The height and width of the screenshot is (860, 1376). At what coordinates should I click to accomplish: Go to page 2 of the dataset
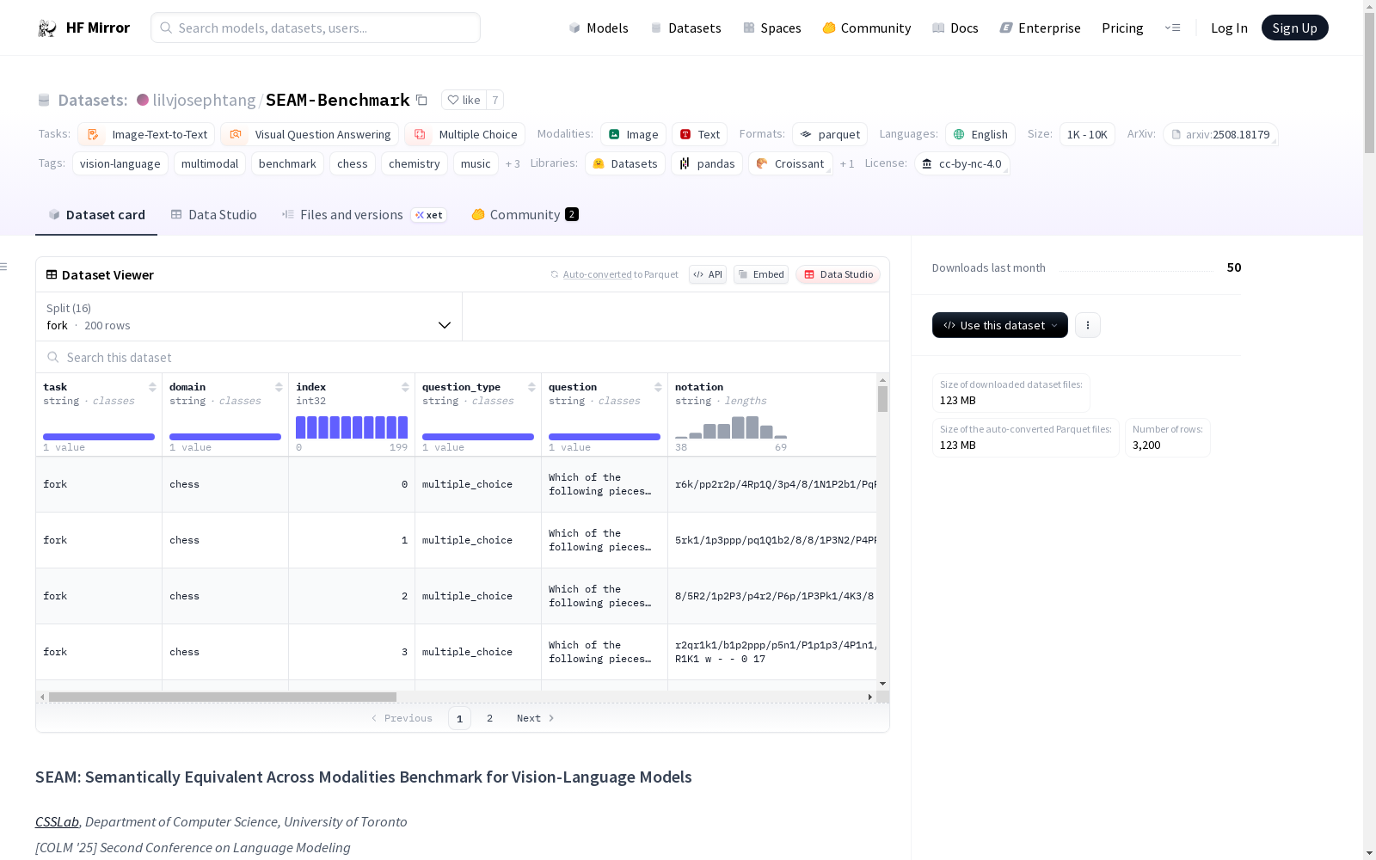tap(489, 718)
